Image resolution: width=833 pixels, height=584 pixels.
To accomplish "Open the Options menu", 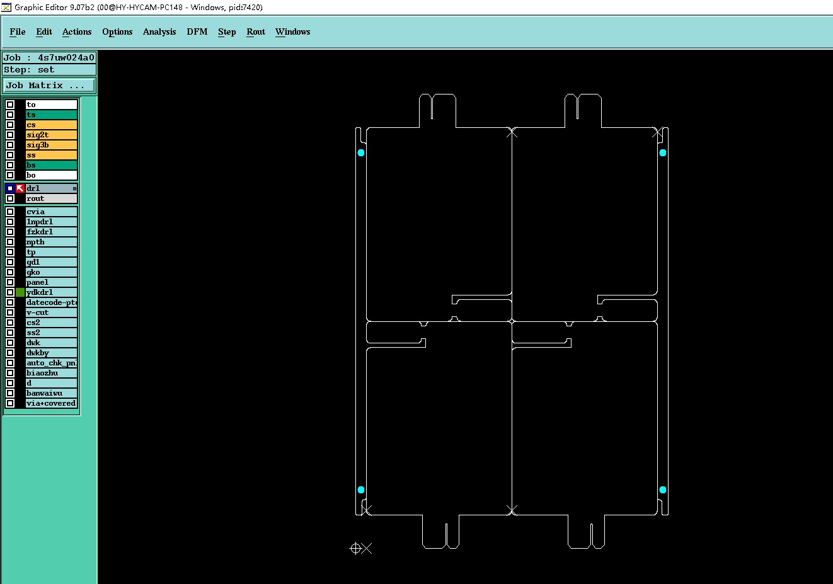I will coord(117,31).
